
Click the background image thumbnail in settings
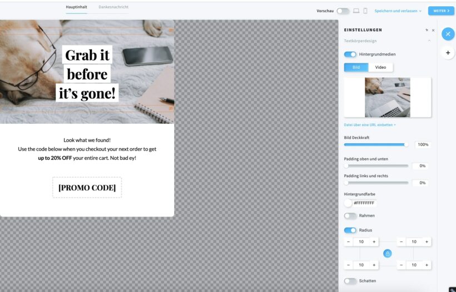point(388,97)
